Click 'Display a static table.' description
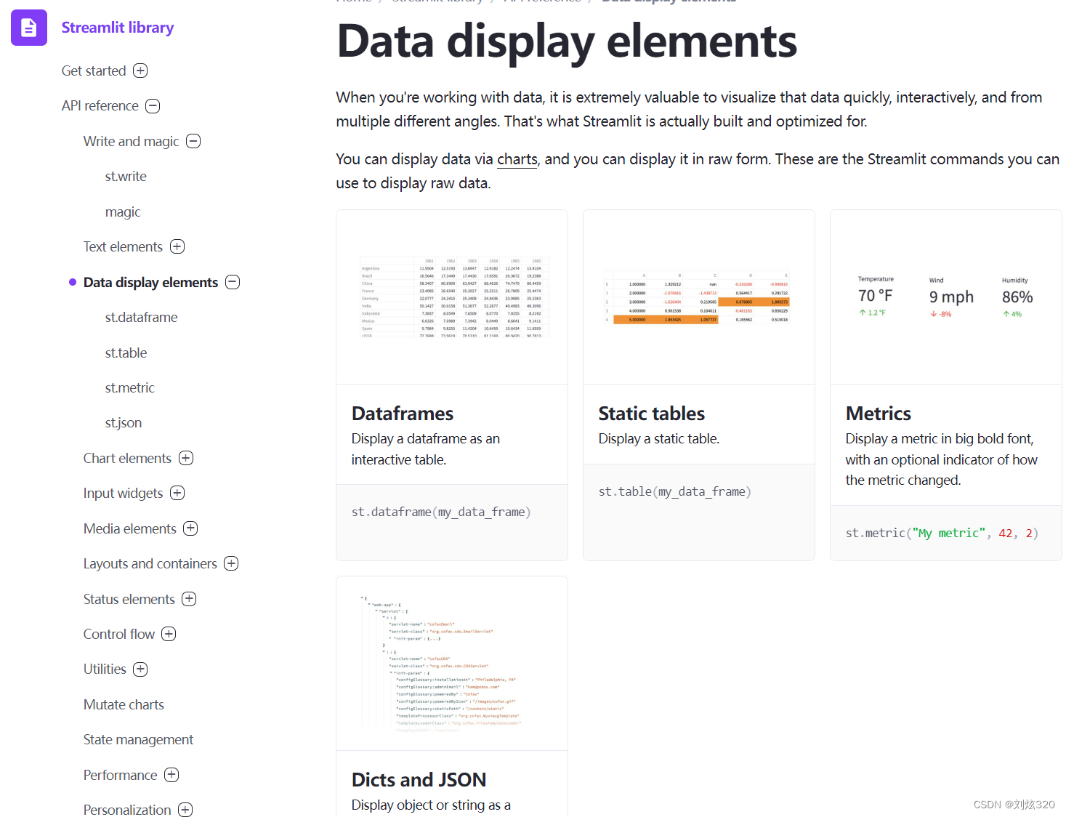Image resolution: width=1066 pixels, height=817 pixels. 659,439
